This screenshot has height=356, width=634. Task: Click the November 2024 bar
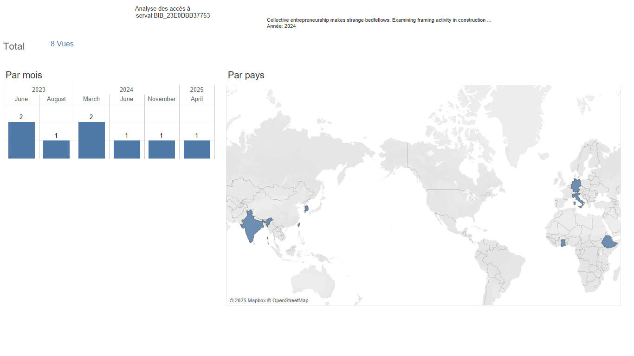162,149
